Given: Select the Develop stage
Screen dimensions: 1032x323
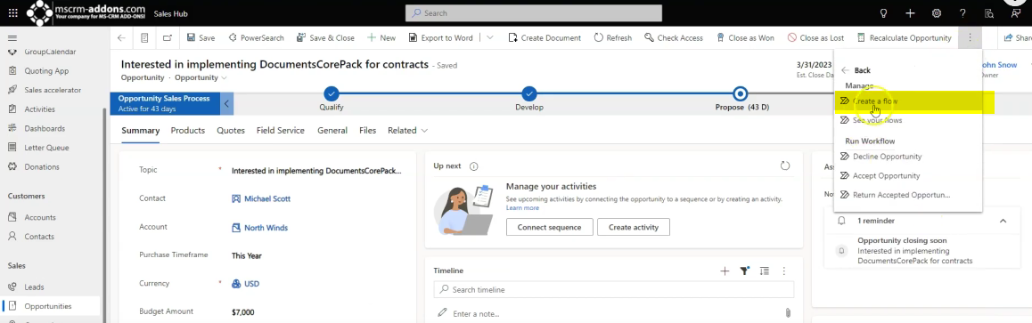Looking at the screenshot, I should 529,93.
